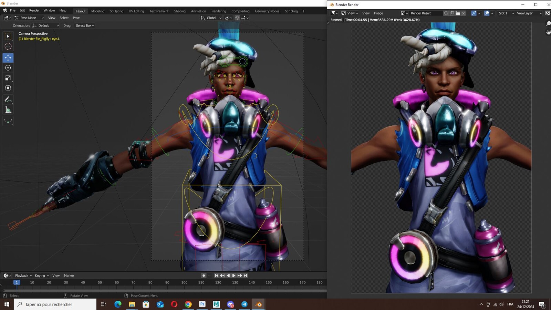Screen dimensions: 551x310
Task: Toggle gizmo display in Render window header
Action: 474,13
